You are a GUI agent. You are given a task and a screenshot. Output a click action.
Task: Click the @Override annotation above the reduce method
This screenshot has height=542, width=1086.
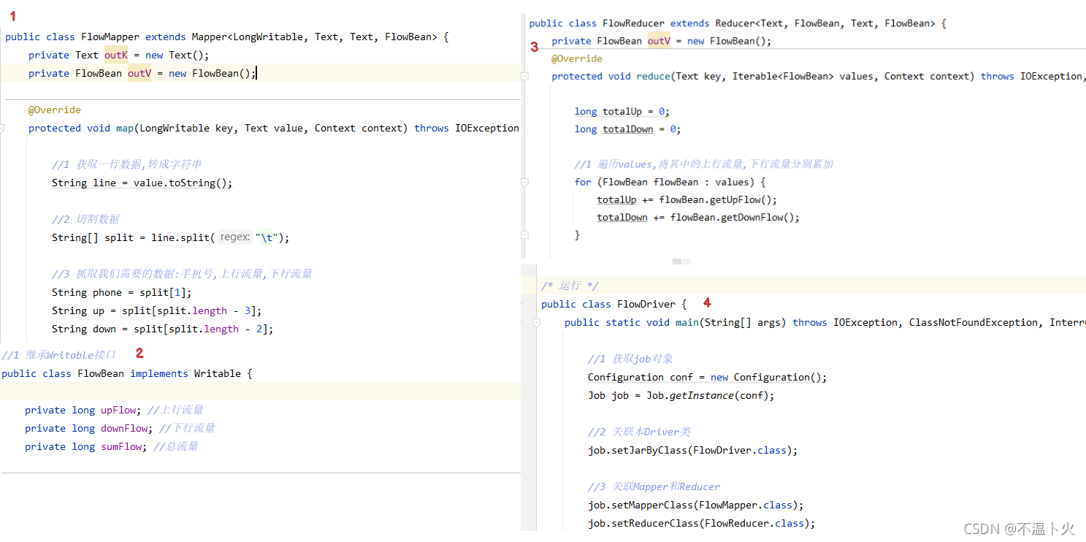point(577,58)
